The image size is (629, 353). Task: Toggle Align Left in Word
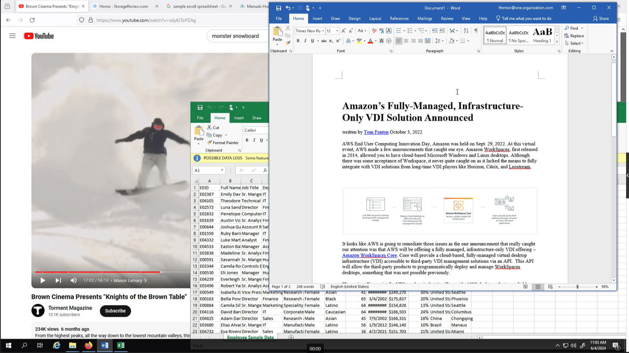click(x=399, y=41)
